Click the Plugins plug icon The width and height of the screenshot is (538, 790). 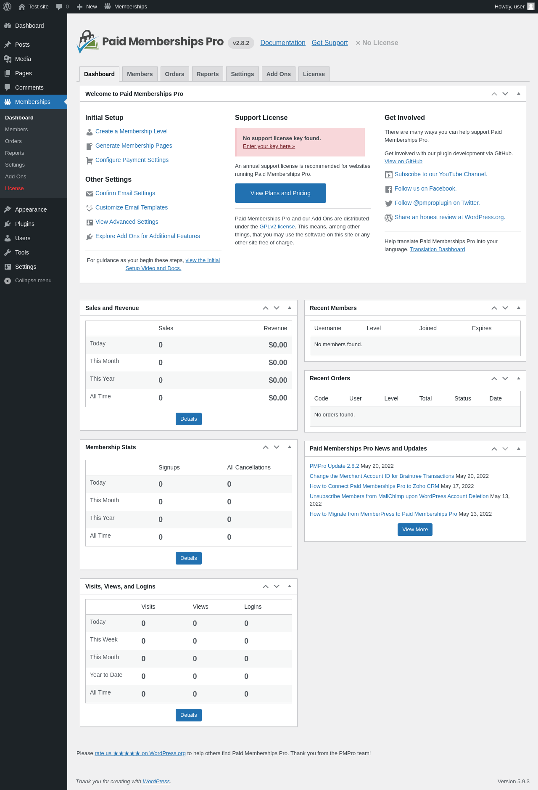coord(8,224)
